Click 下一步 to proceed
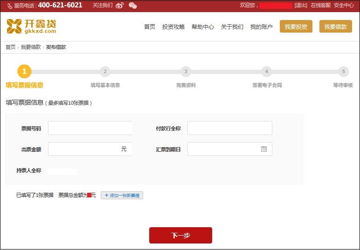Viewport: 360px width, 250px height. (x=180, y=236)
